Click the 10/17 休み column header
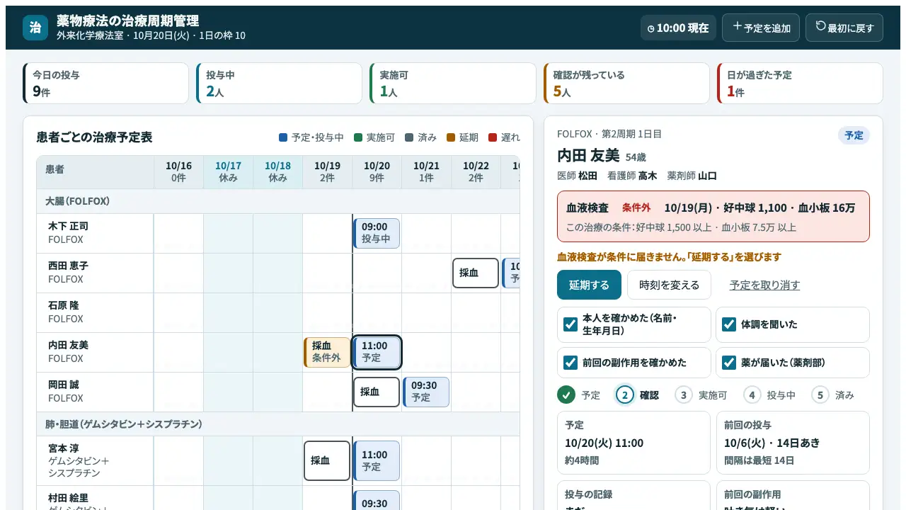 228,172
